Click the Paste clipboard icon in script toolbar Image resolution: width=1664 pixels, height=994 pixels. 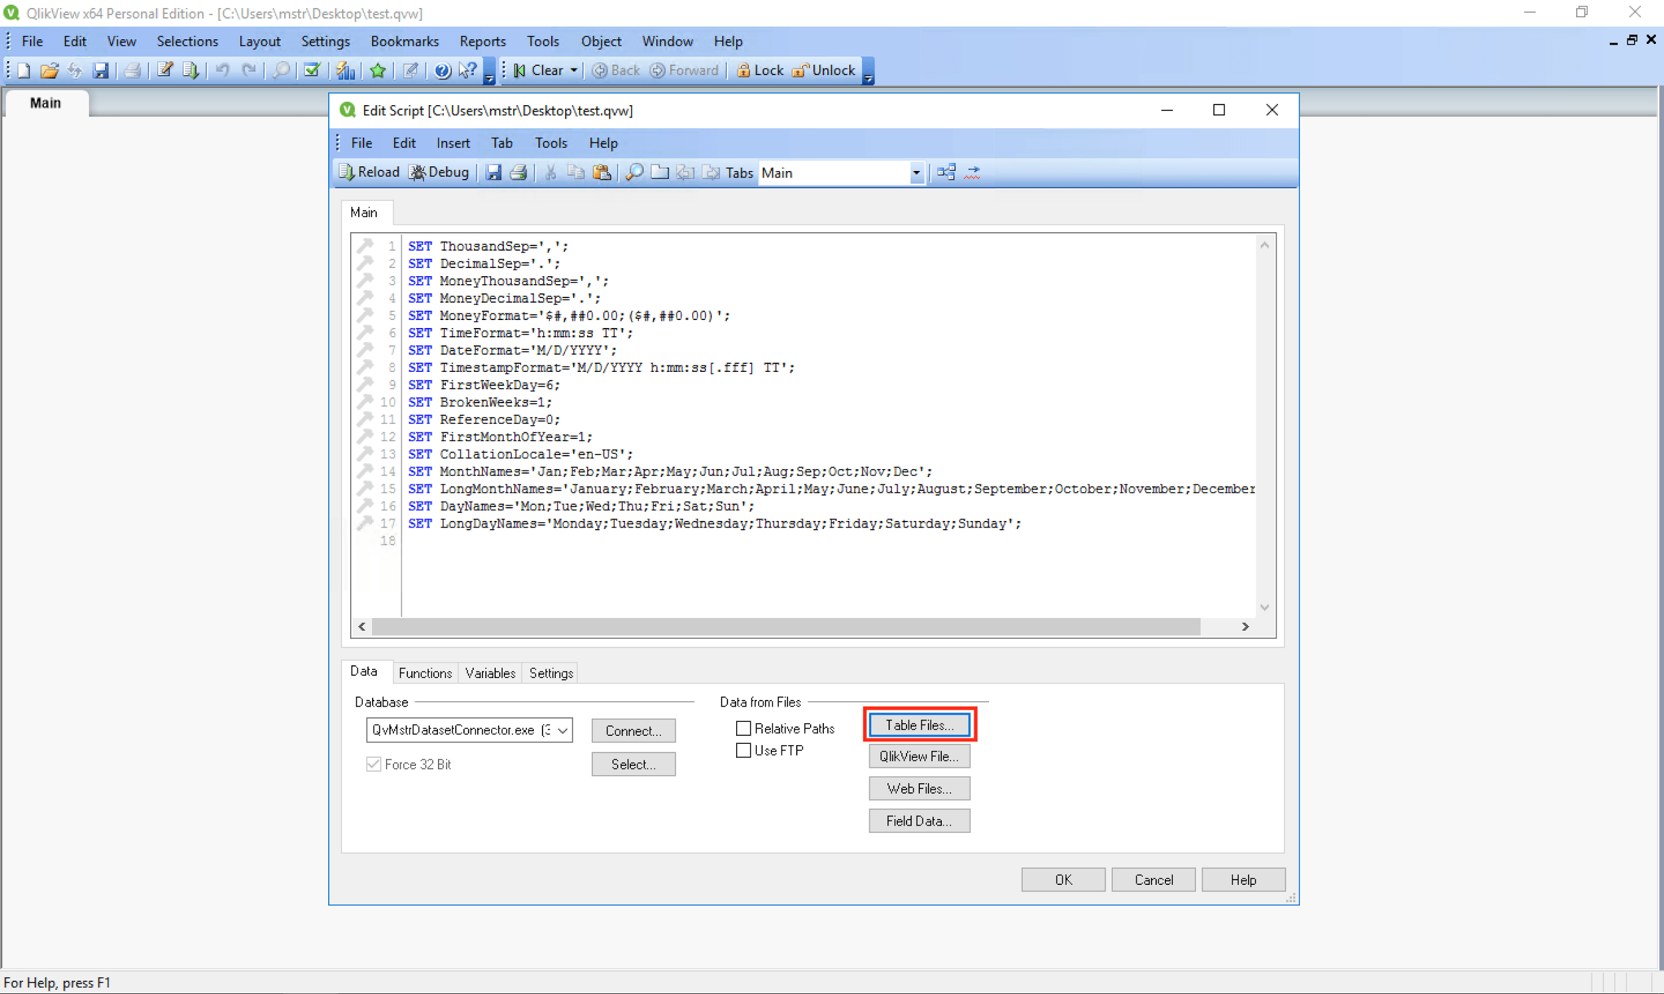pyautogui.click(x=602, y=172)
